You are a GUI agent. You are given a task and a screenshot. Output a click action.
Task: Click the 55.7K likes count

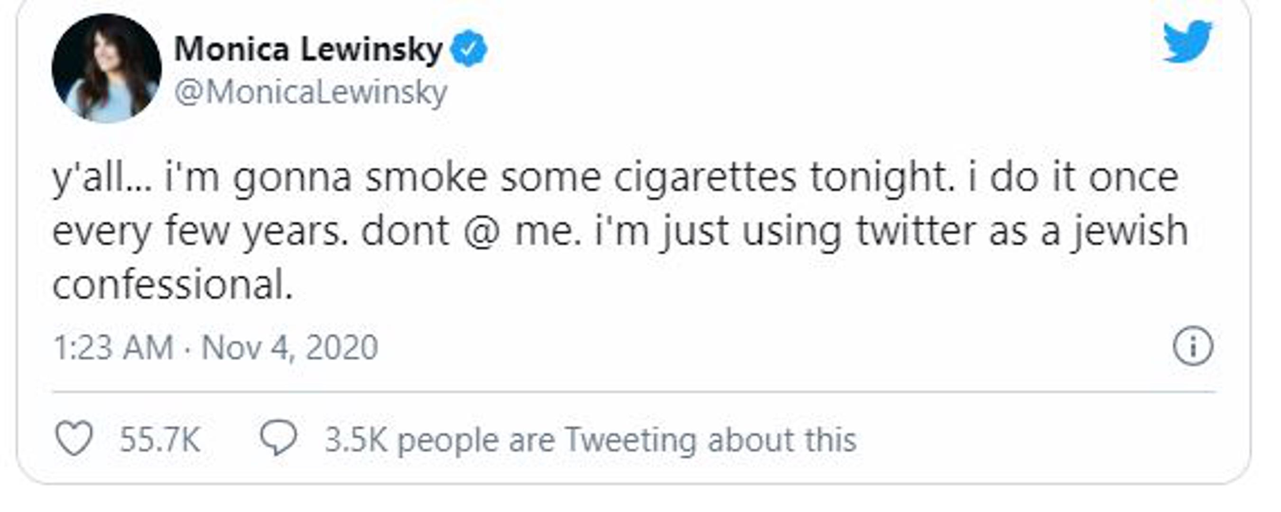pos(159,439)
